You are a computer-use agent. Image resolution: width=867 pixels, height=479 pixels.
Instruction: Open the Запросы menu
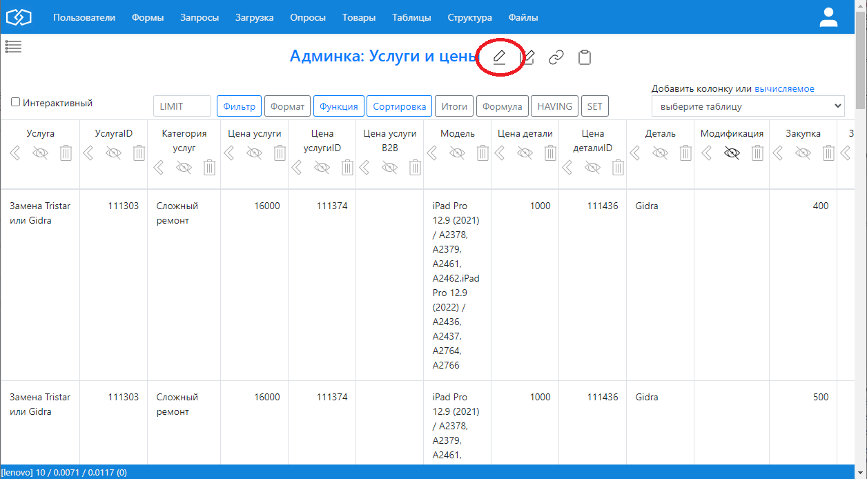199,18
